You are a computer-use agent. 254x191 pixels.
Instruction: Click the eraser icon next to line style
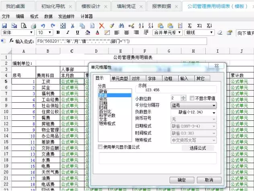(x=220, y=33)
